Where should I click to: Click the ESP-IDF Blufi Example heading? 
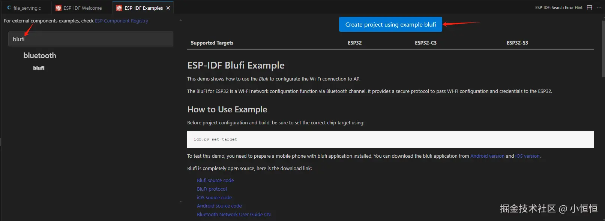pyautogui.click(x=236, y=65)
